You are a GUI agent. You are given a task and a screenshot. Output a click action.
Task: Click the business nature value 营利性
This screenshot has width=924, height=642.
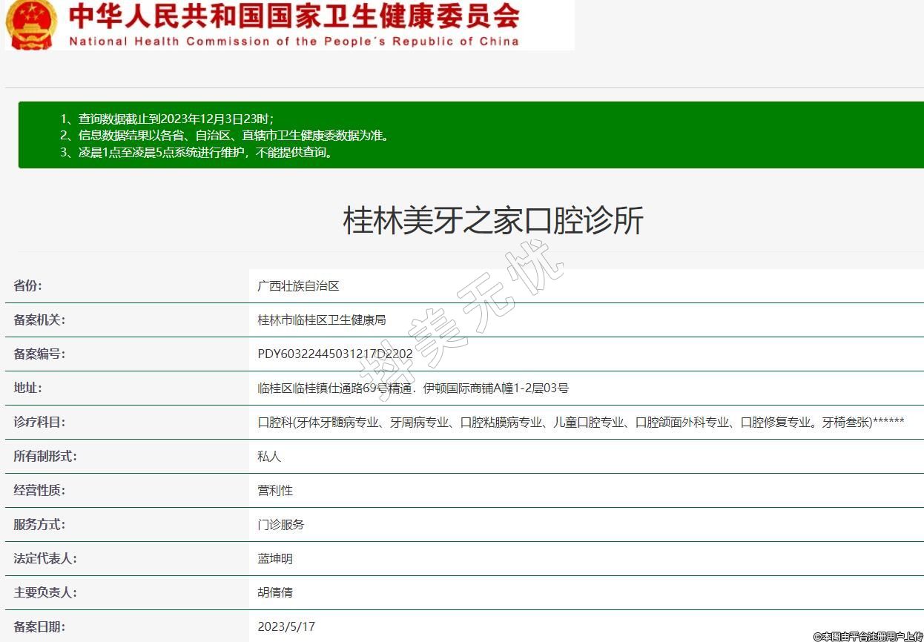click(275, 491)
